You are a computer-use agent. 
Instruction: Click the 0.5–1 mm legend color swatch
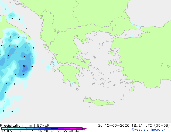[x=11, y=128]
